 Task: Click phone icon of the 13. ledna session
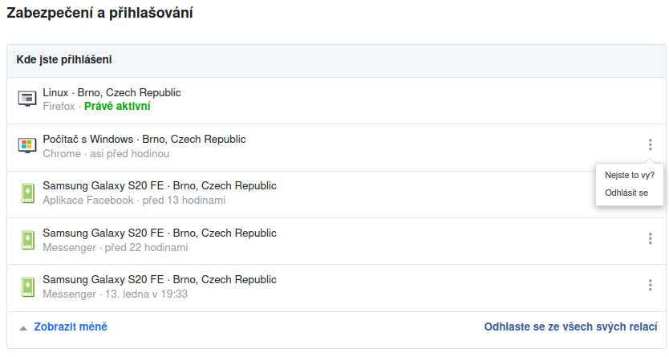tap(28, 287)
